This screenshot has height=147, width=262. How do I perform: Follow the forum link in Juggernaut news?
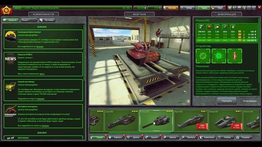click(40, 47)
